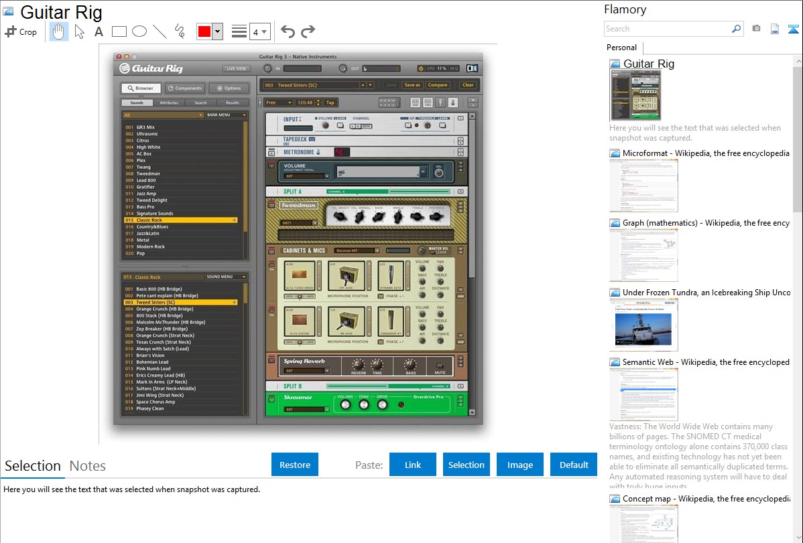Click the Split B channel crossfade slider

tap(389, 386)
